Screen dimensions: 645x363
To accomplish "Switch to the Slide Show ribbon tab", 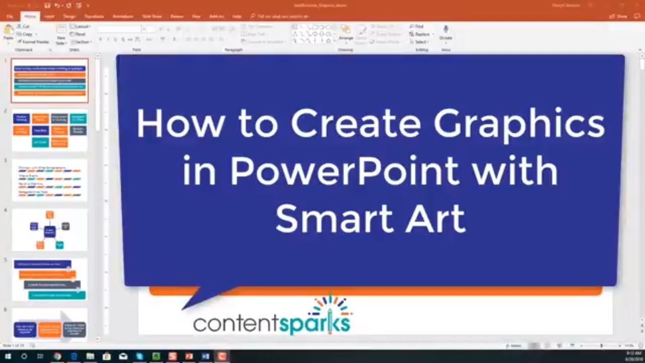I will tap(152, 16).
